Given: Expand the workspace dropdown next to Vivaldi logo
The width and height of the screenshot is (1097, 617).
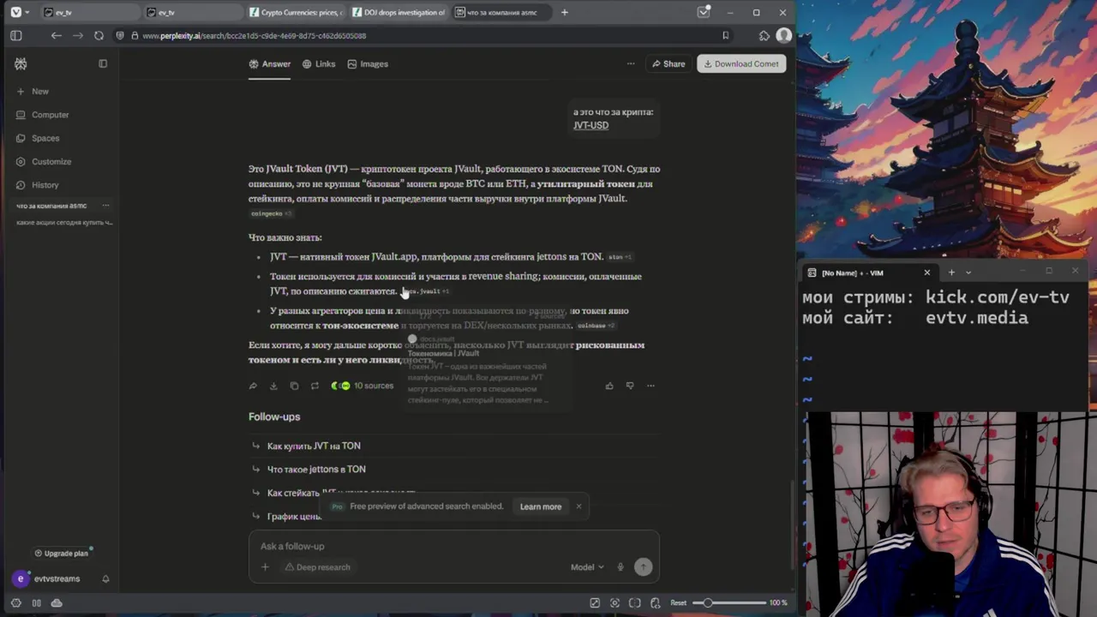Looking at the screenshot, I should point(27,12).
